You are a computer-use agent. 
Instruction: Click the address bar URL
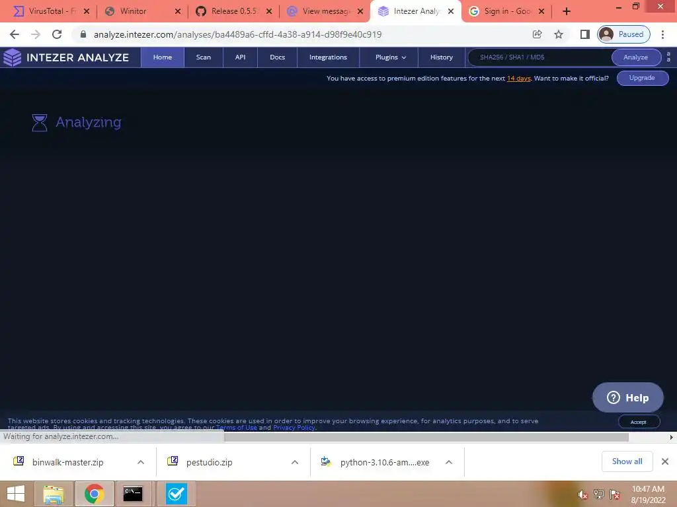pyautogui.click(x=237, y=34)
